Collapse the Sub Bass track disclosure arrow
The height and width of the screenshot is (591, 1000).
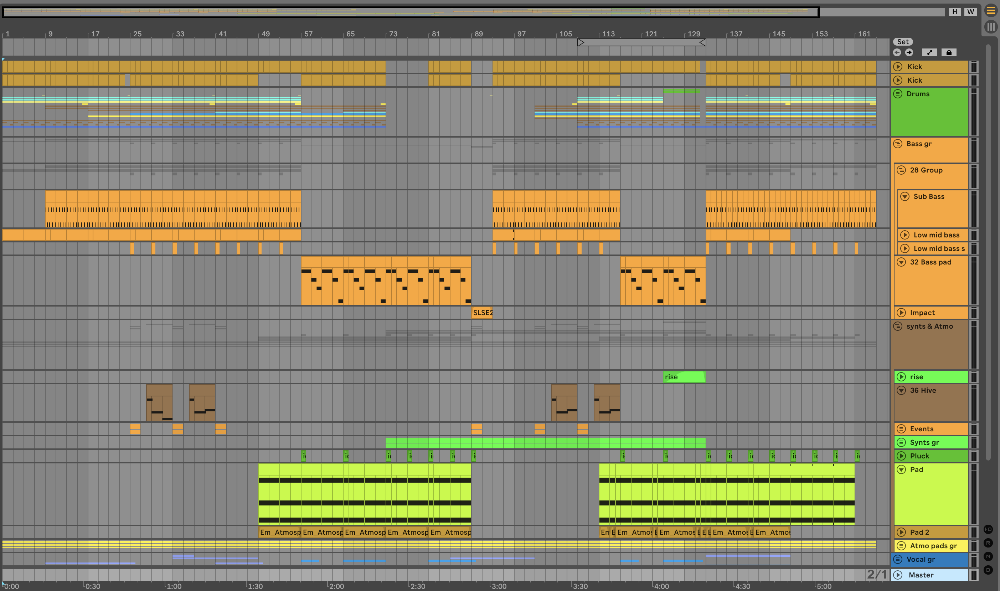click(x=905, y=197)
